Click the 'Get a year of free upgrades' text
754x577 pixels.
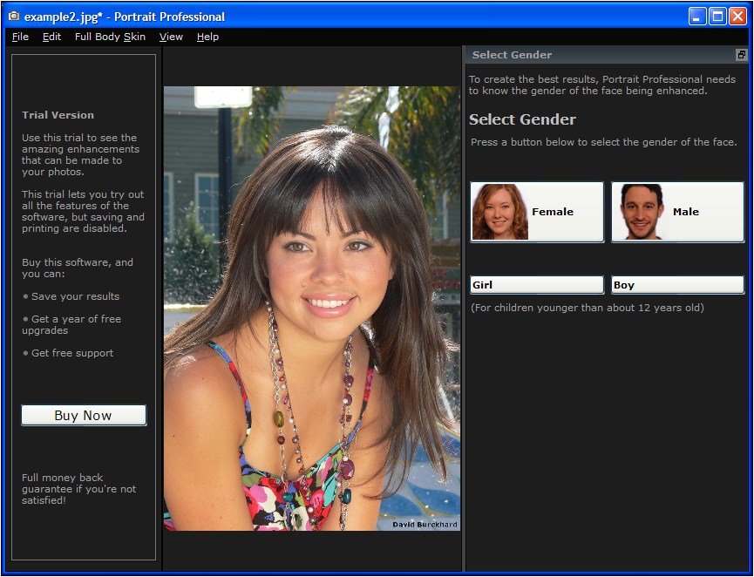click(x=71, y=324)
